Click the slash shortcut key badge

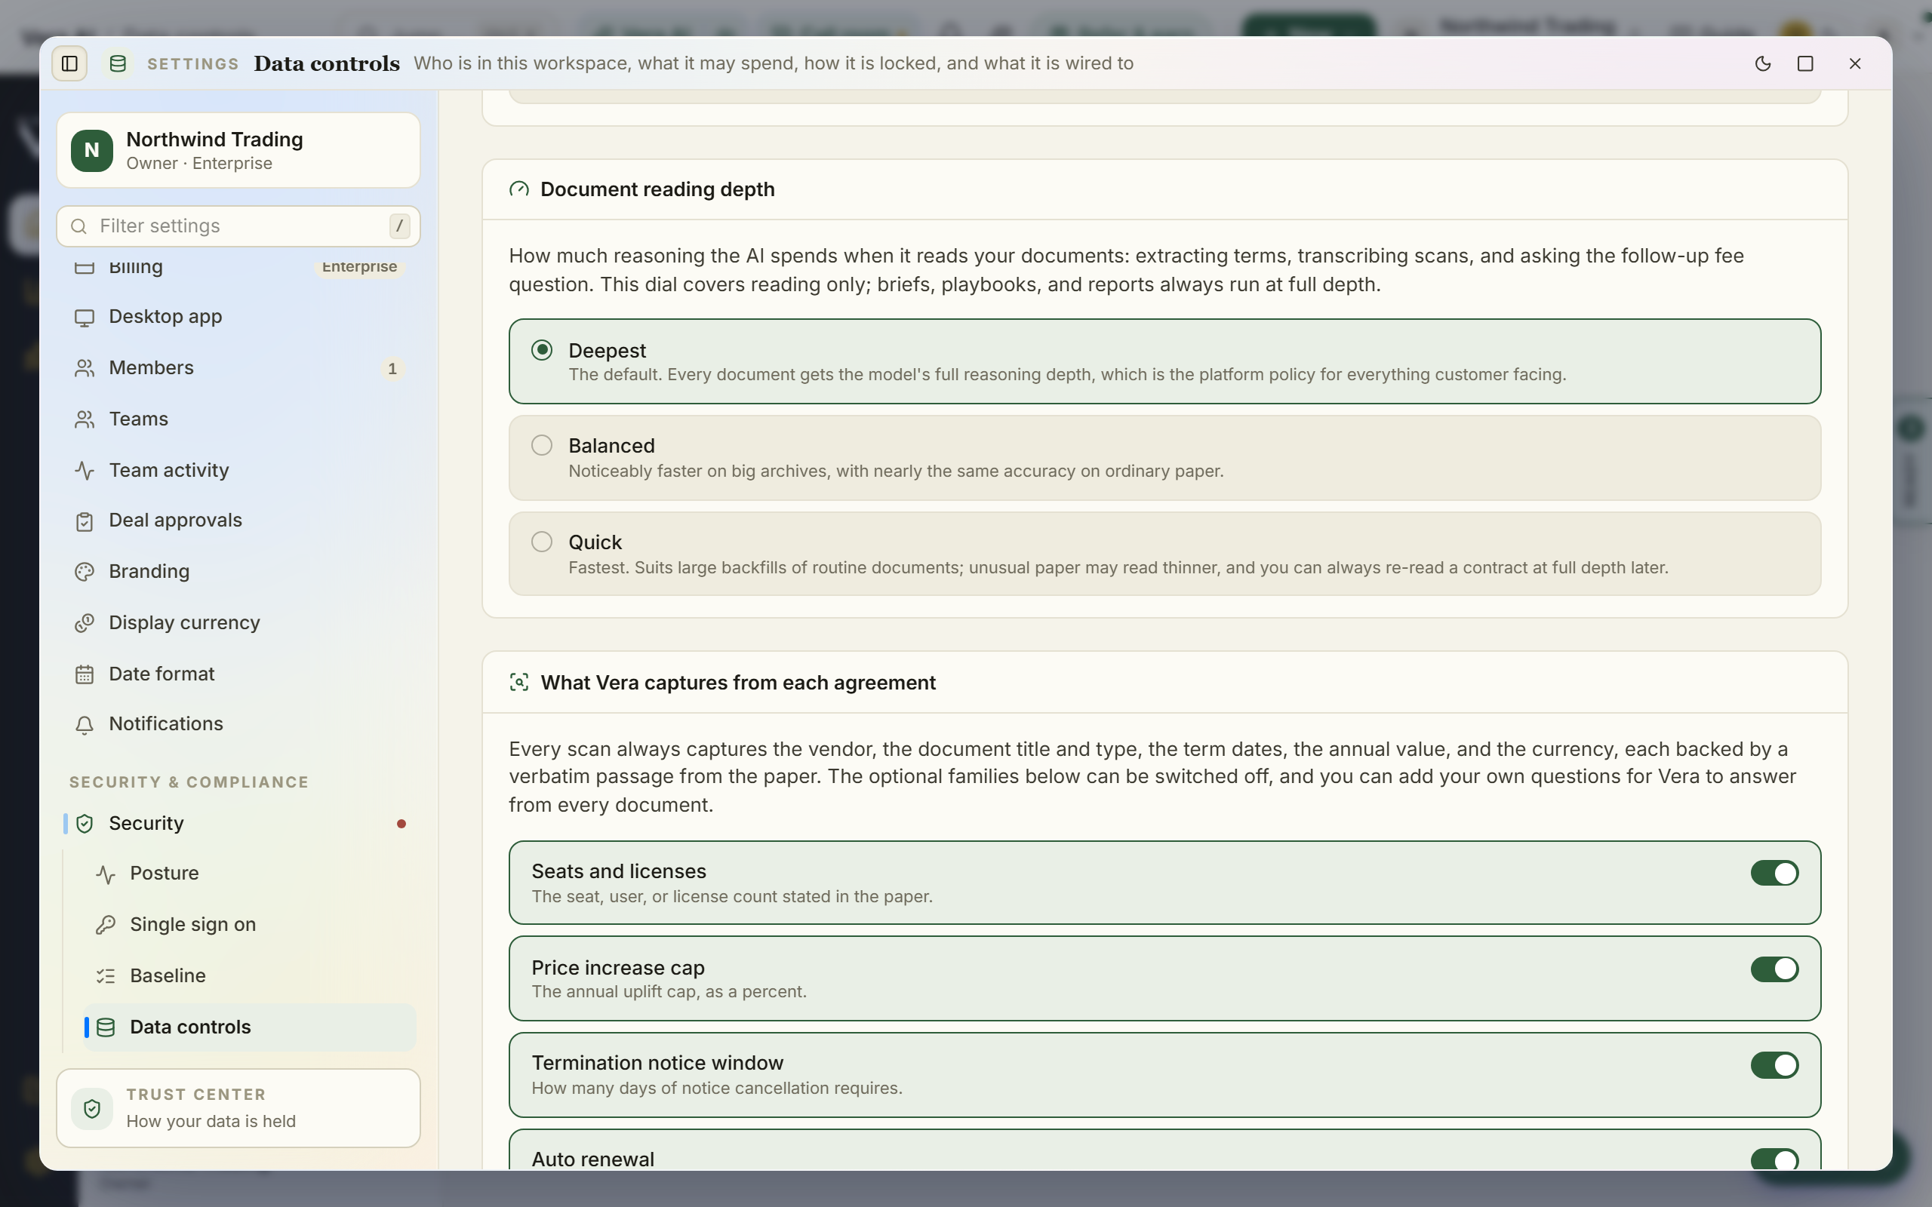point(399,226)
